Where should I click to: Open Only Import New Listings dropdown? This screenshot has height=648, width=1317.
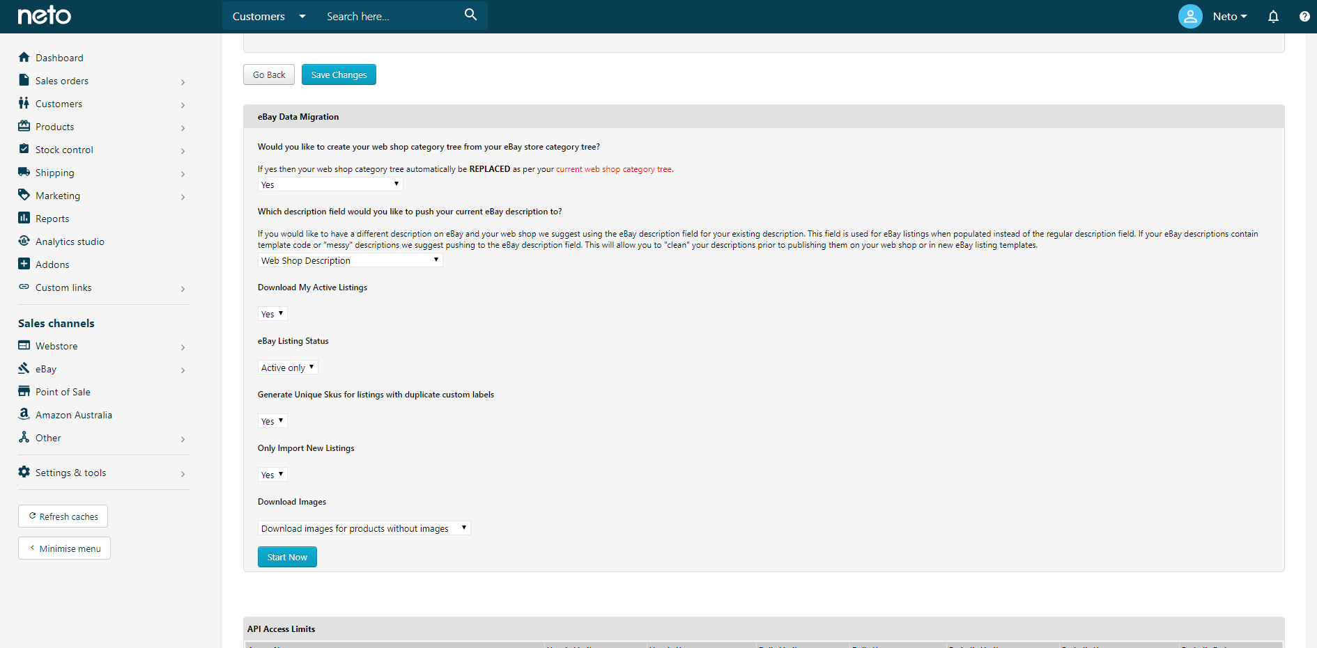[272, 475]
